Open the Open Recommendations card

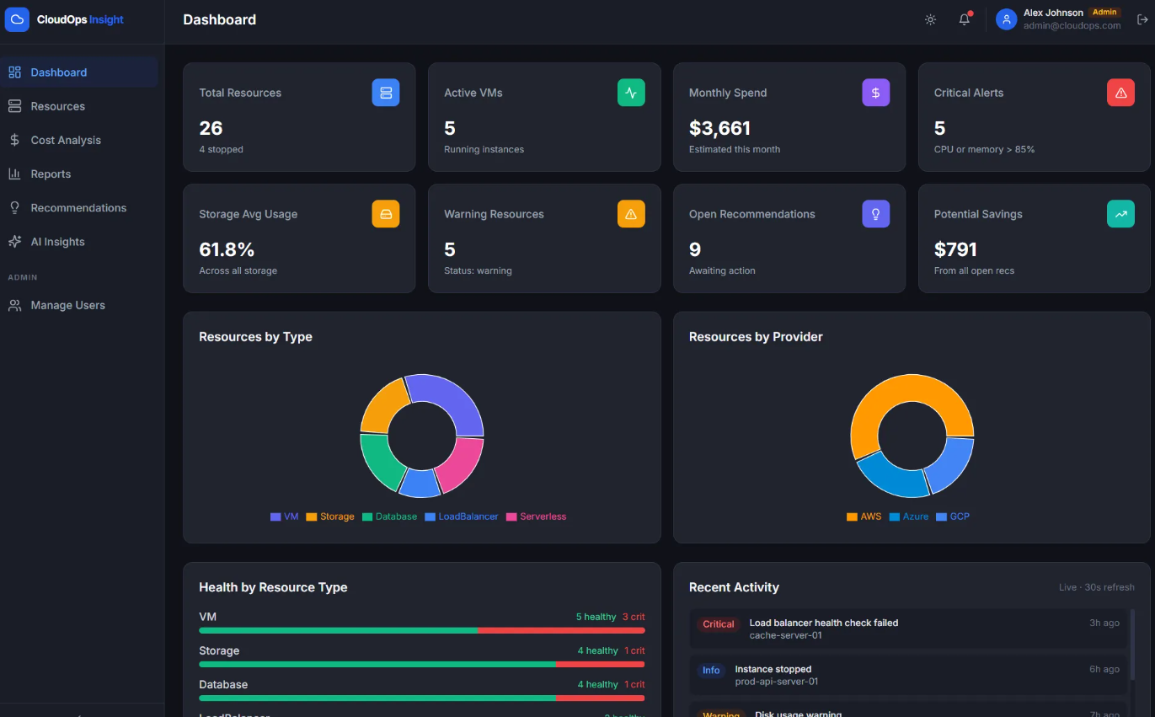(x=789, y=238)
